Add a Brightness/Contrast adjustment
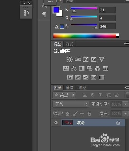This screenshot has width=129, height=151. (x=70, y=59)
